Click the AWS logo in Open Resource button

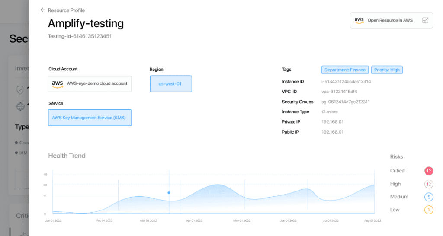(x=359, y=20)
